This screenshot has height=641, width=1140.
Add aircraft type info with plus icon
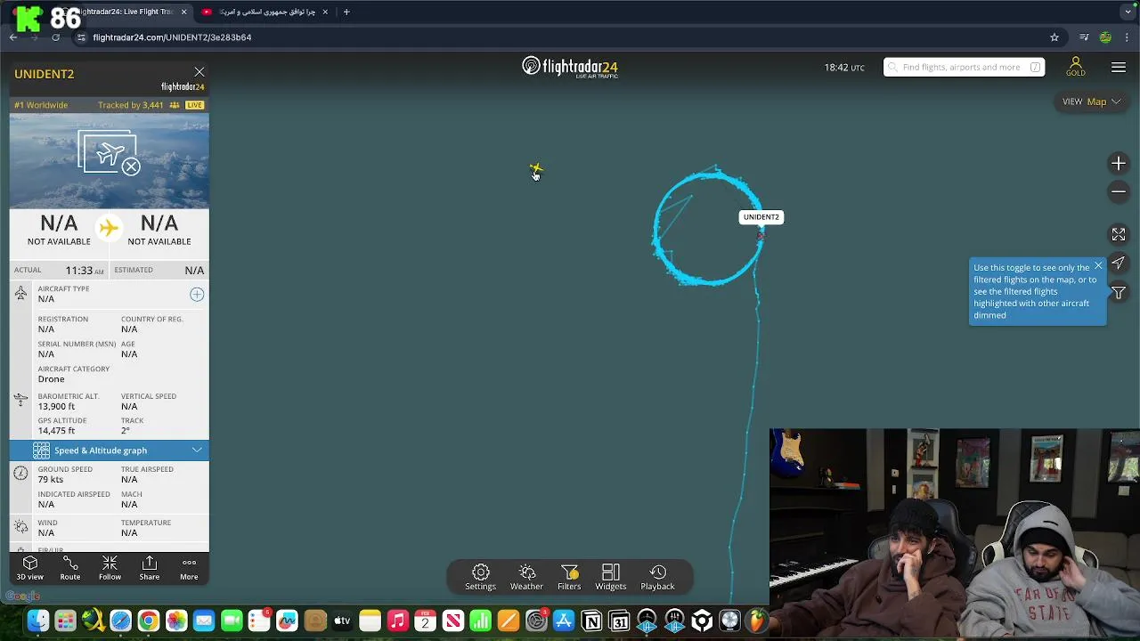[197, 295]
